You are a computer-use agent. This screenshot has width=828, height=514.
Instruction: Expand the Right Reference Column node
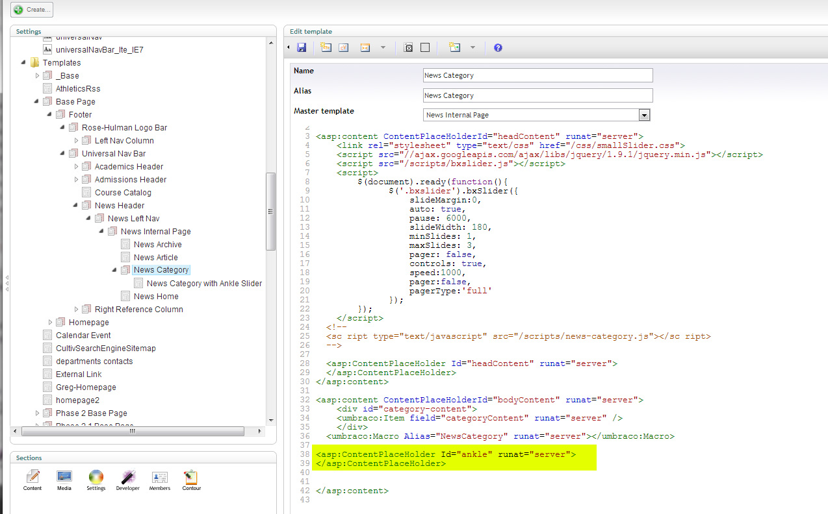pos(76,310)
